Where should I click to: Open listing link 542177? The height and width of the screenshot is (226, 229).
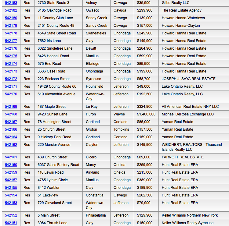coord(11,41)
